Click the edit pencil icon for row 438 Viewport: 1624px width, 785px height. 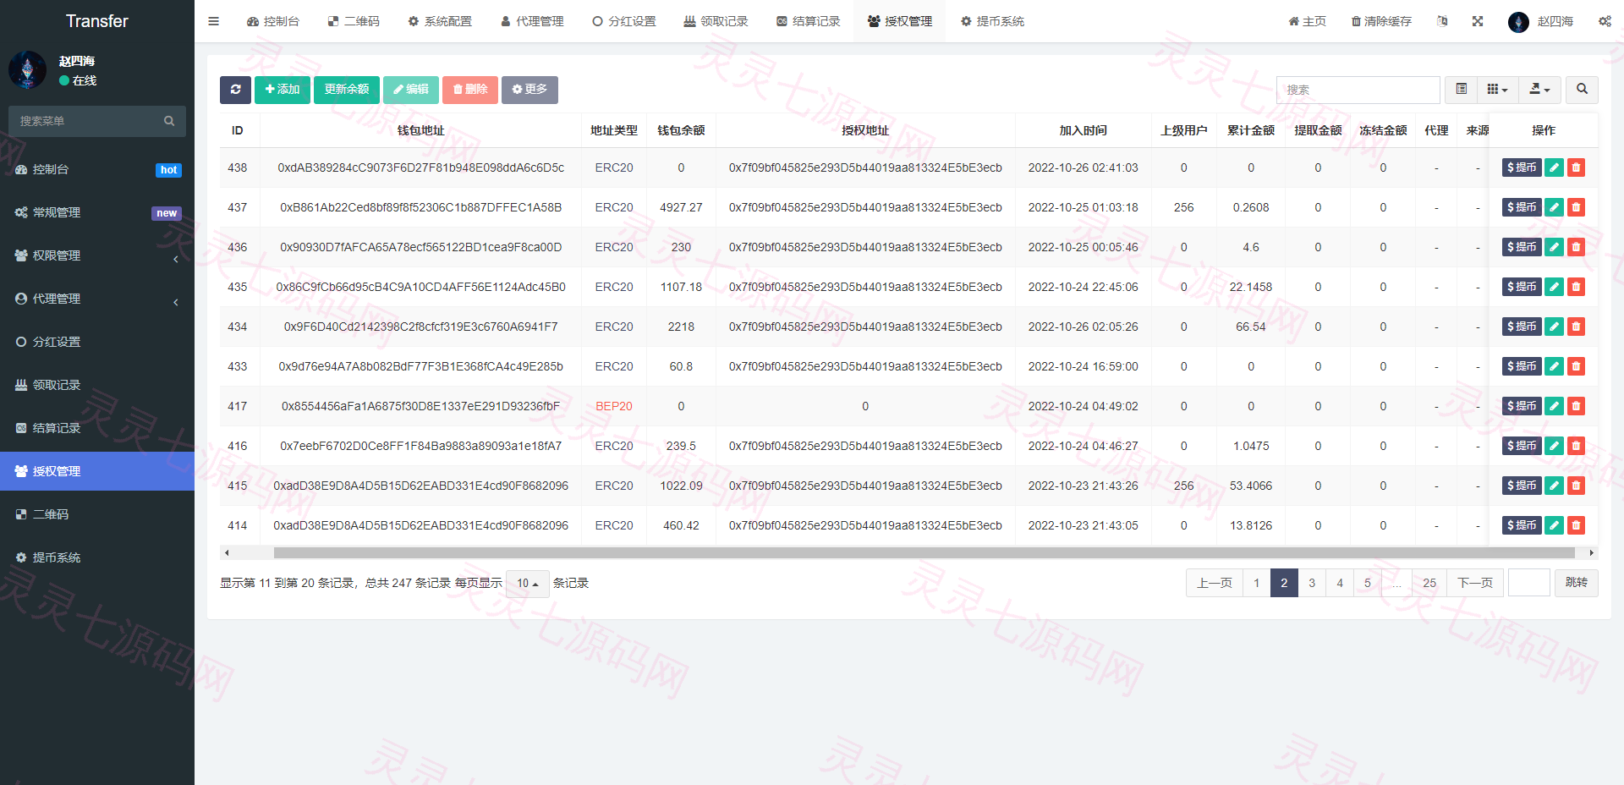click(1554, 167)
